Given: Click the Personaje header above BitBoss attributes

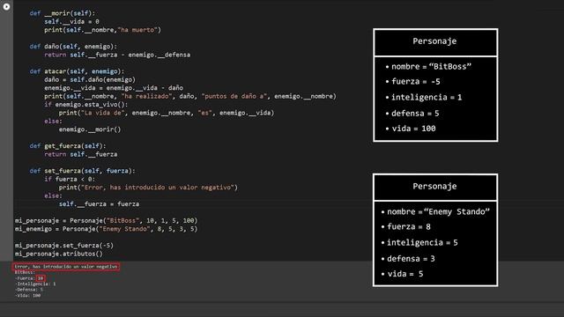Looking at the screenshot, I should click(434, 41).
